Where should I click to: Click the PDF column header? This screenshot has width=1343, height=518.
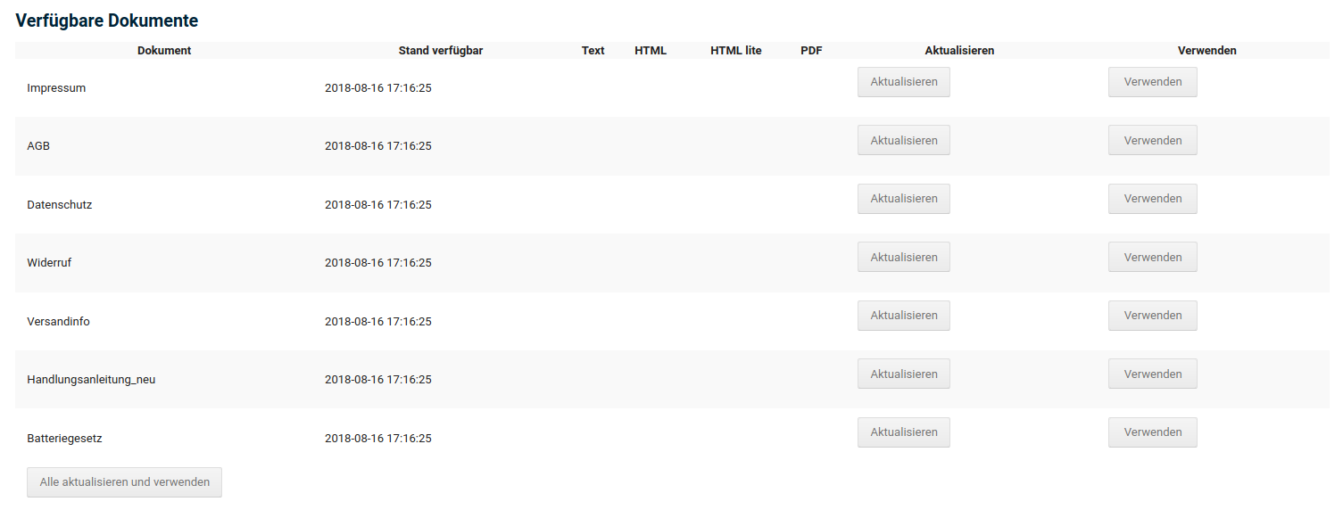(x=811, y=51)
